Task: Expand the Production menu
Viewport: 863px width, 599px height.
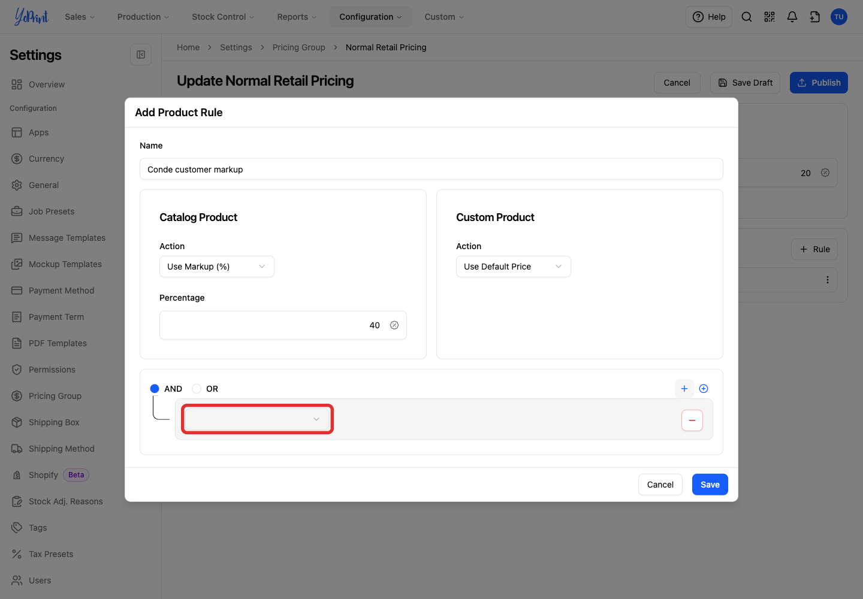Action: pyautogui.click(x=143, y=17)
